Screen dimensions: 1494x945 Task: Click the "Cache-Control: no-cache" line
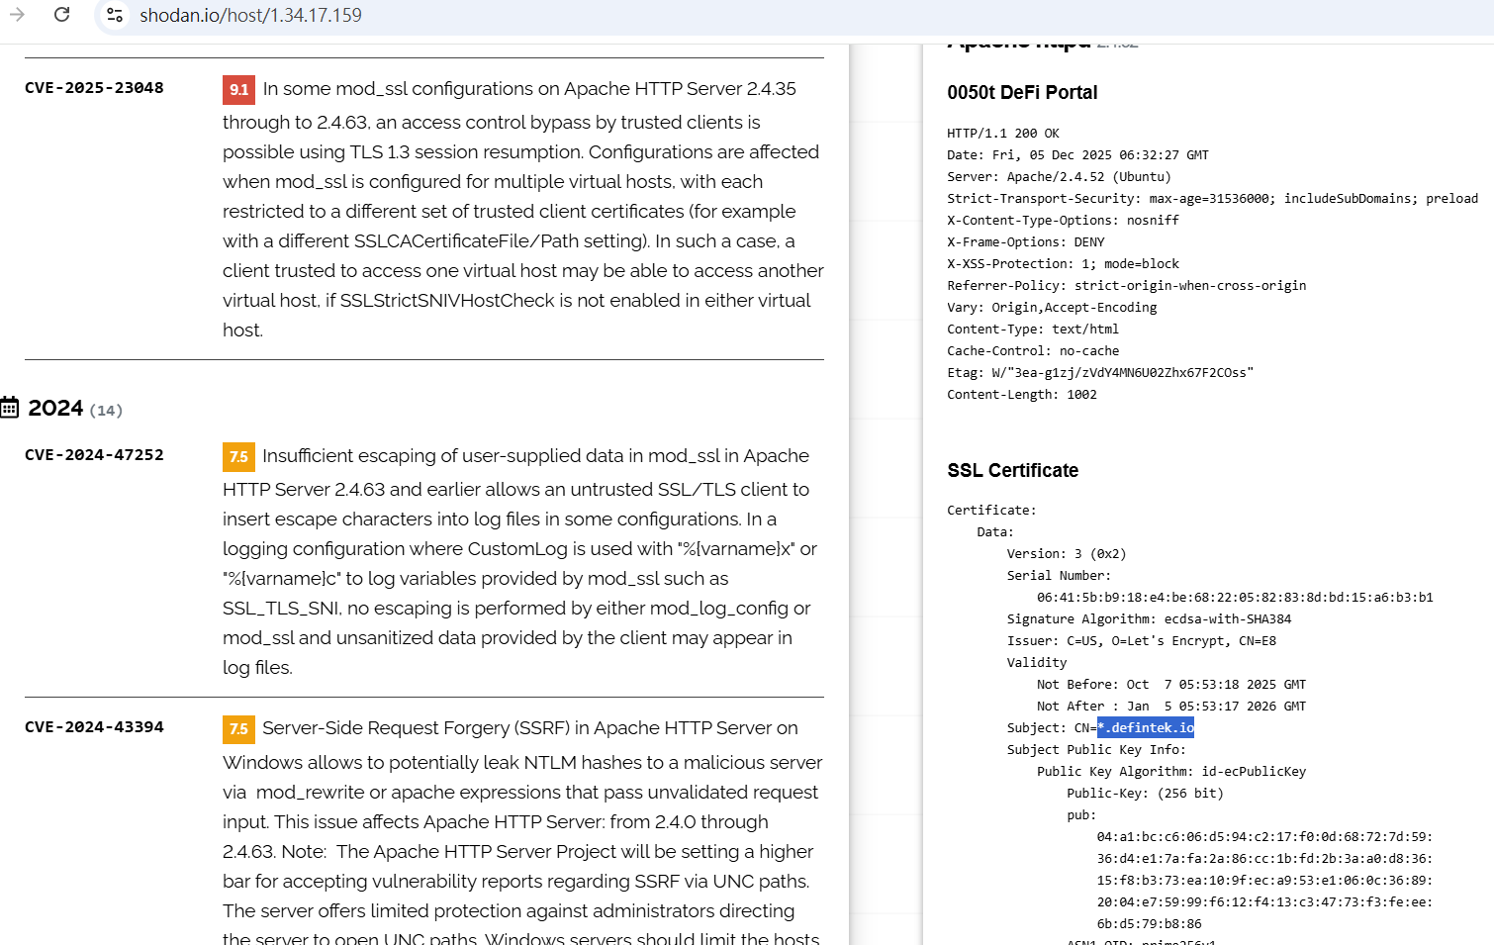(1033, 351)
